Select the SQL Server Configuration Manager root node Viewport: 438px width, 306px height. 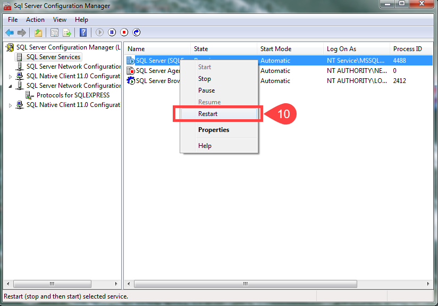click(68, 47)
